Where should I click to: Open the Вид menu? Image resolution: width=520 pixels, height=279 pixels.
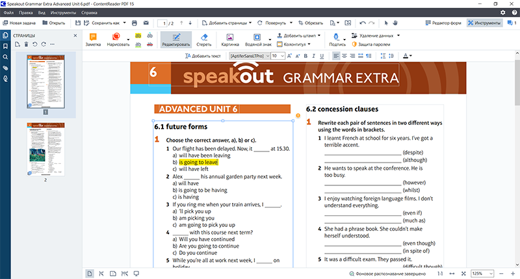[x=42, y=12]
